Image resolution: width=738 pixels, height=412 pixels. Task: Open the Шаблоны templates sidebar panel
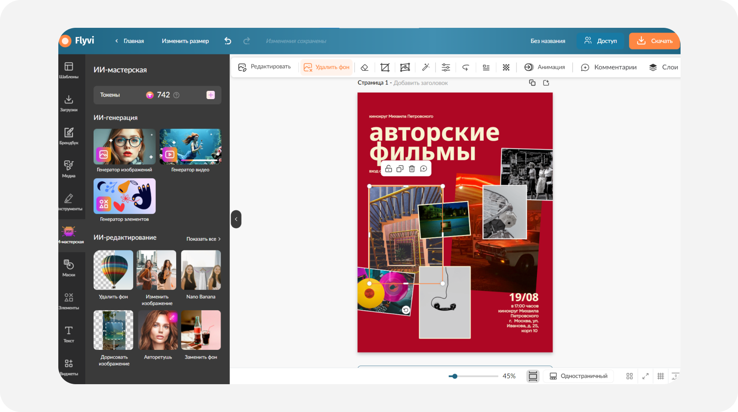point(69,70)
